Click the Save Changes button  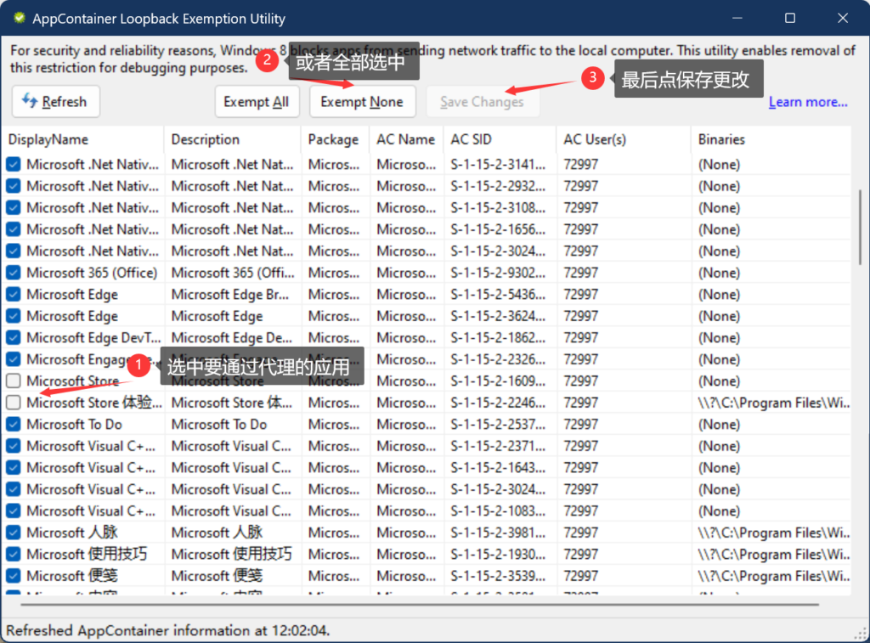483,102
